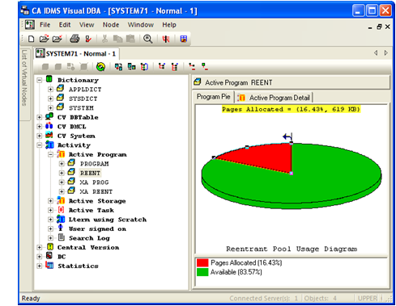Open the File menu
The image size is (396, 306).
45,25
